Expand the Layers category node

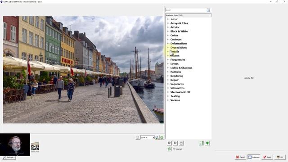click(168, 64)
